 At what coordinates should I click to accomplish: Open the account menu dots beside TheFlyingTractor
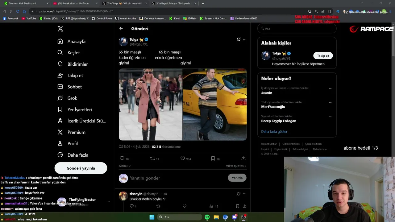[108, 202]
